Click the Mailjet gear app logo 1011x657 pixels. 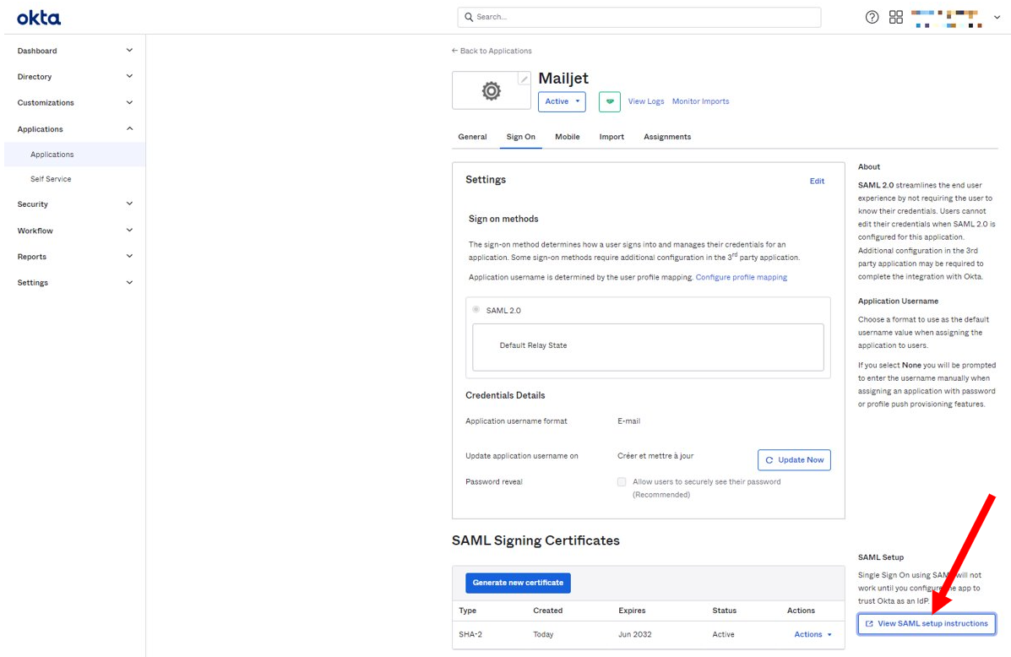click(492, 90)
